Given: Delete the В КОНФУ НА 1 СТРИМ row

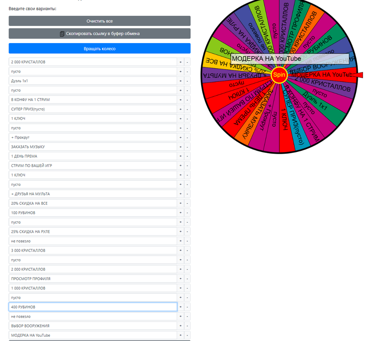Looking at the screenshot, I should coord(187,100).
